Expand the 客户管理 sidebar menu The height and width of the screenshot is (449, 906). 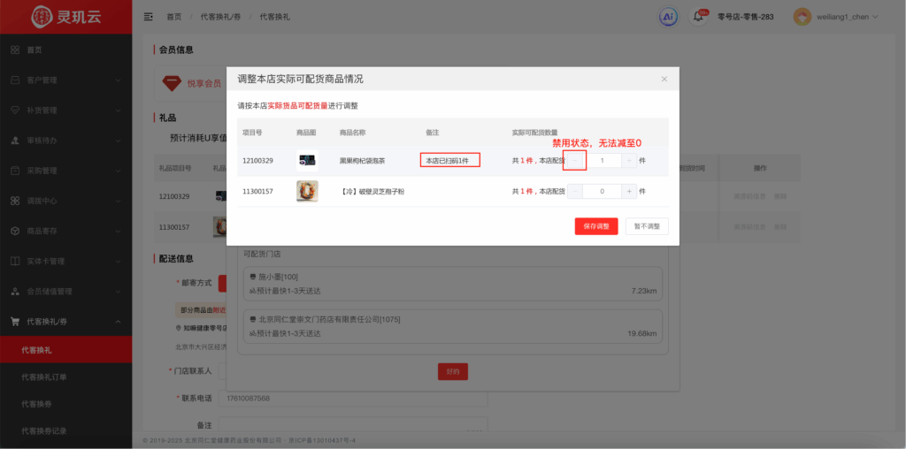(x=65, y=80)
